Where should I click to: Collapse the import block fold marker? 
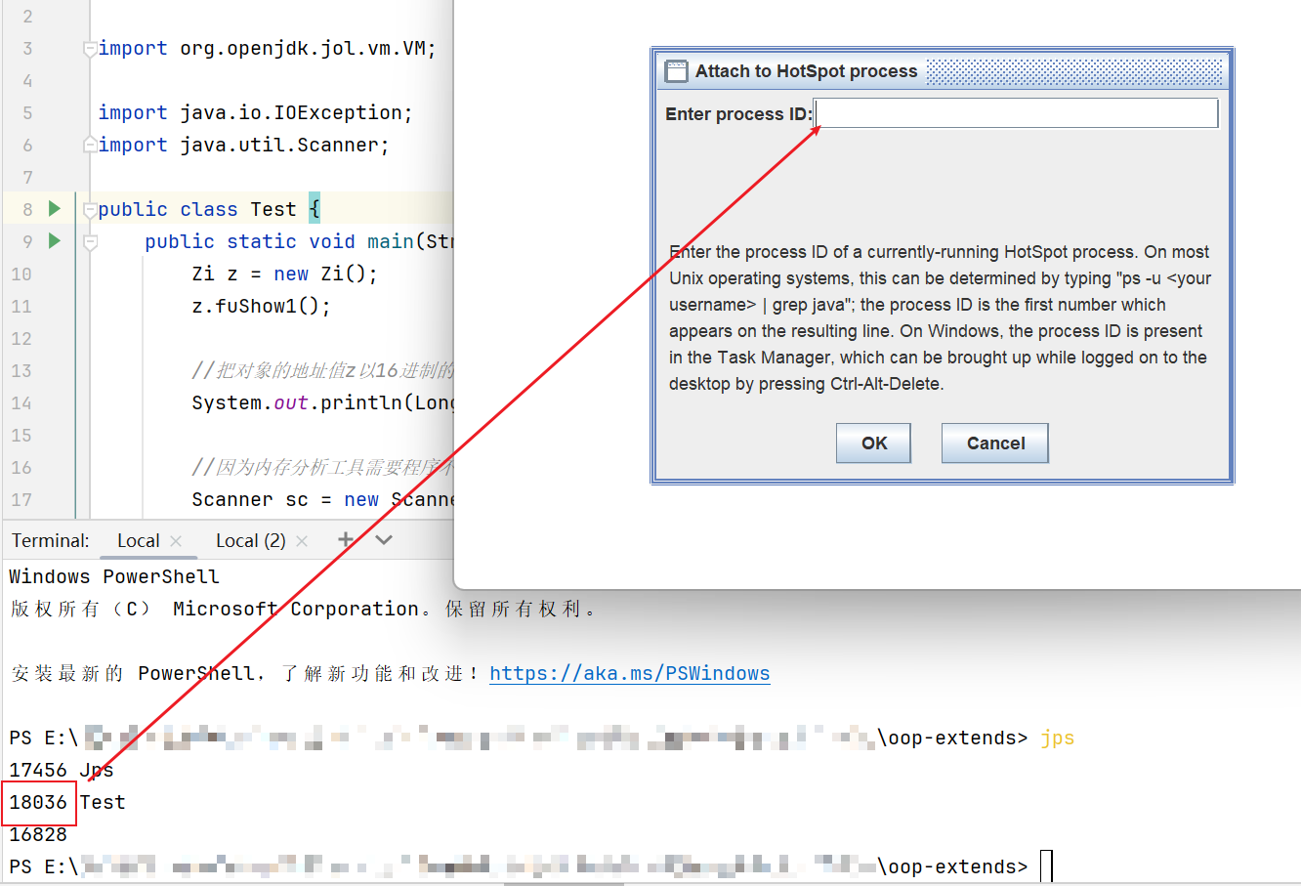(x=90, y=48)
